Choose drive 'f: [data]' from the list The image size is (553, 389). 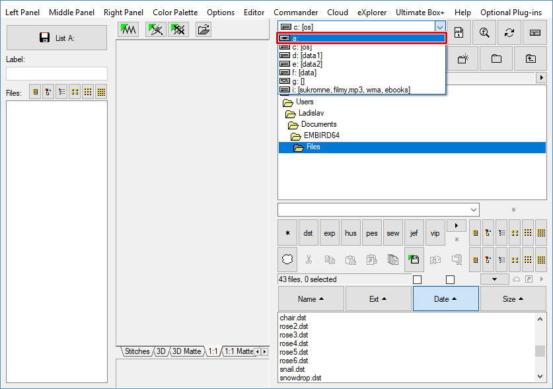(x=362, y=73)
